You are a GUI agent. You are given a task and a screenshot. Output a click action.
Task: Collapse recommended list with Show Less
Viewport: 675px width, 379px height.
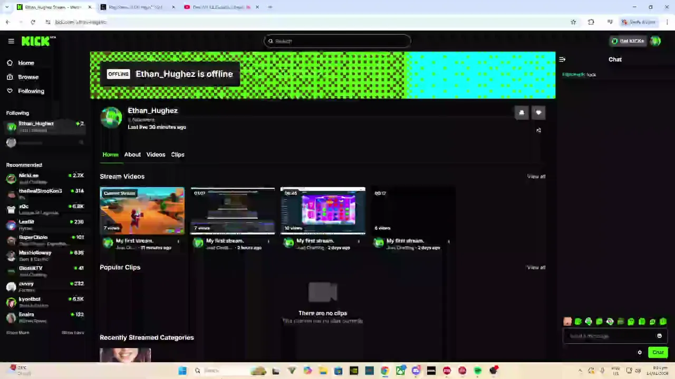73,333
